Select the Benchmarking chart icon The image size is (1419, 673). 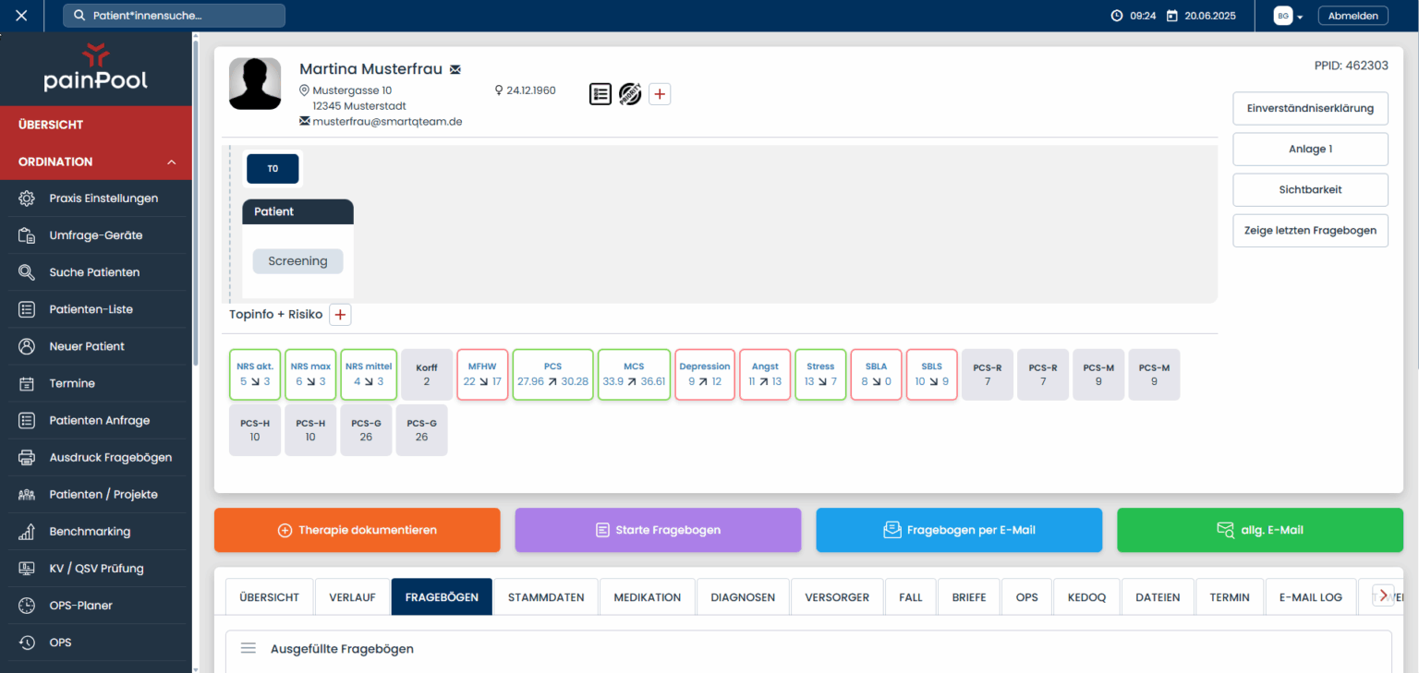pos(27,531)
